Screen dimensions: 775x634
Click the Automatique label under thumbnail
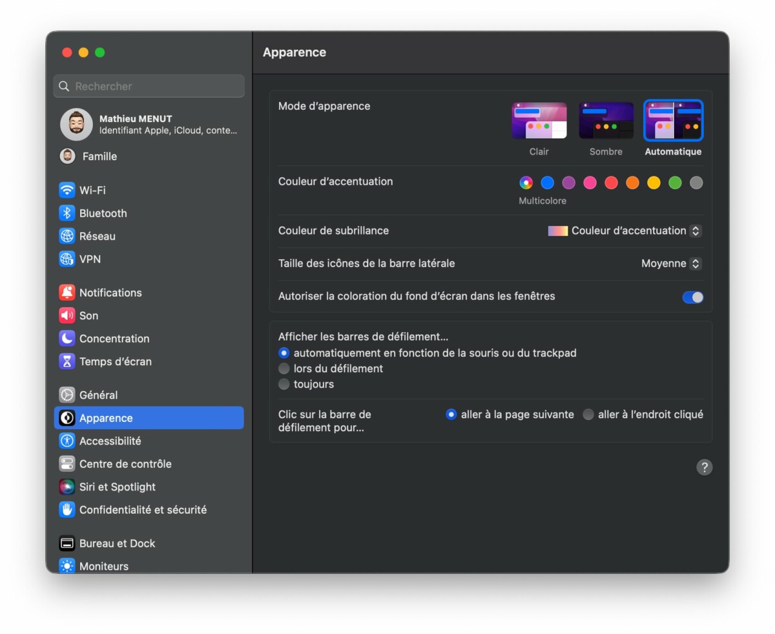tap(673, 152)
